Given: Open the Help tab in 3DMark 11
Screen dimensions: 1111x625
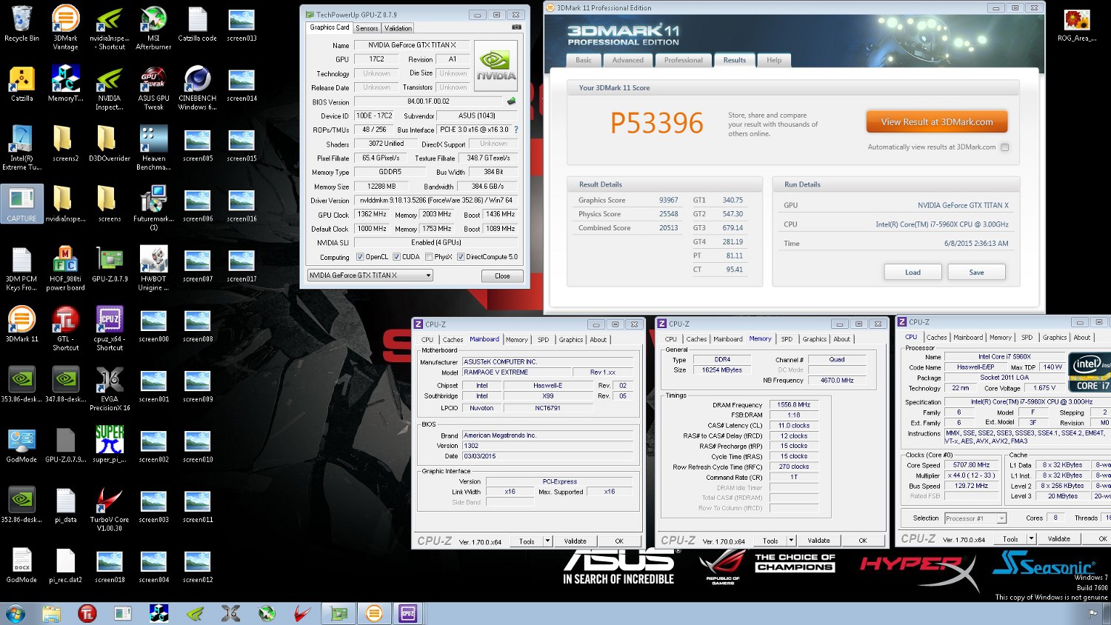Looking at the screenshot, I should 774,61.
